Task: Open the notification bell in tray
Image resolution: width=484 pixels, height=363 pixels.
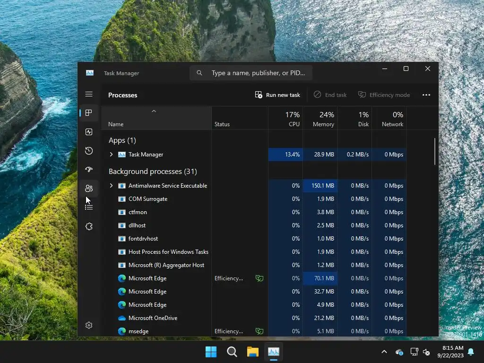Action: (x=471, y=352)
